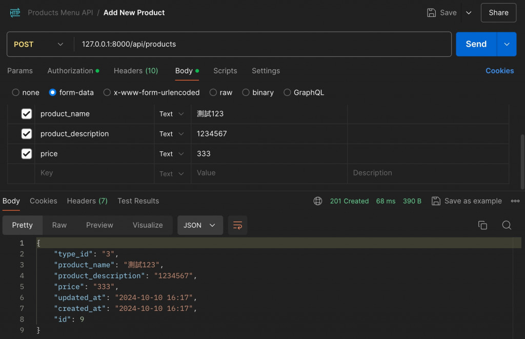Open the response more options ellipsis
525x339 pixels.
[515, 201]
